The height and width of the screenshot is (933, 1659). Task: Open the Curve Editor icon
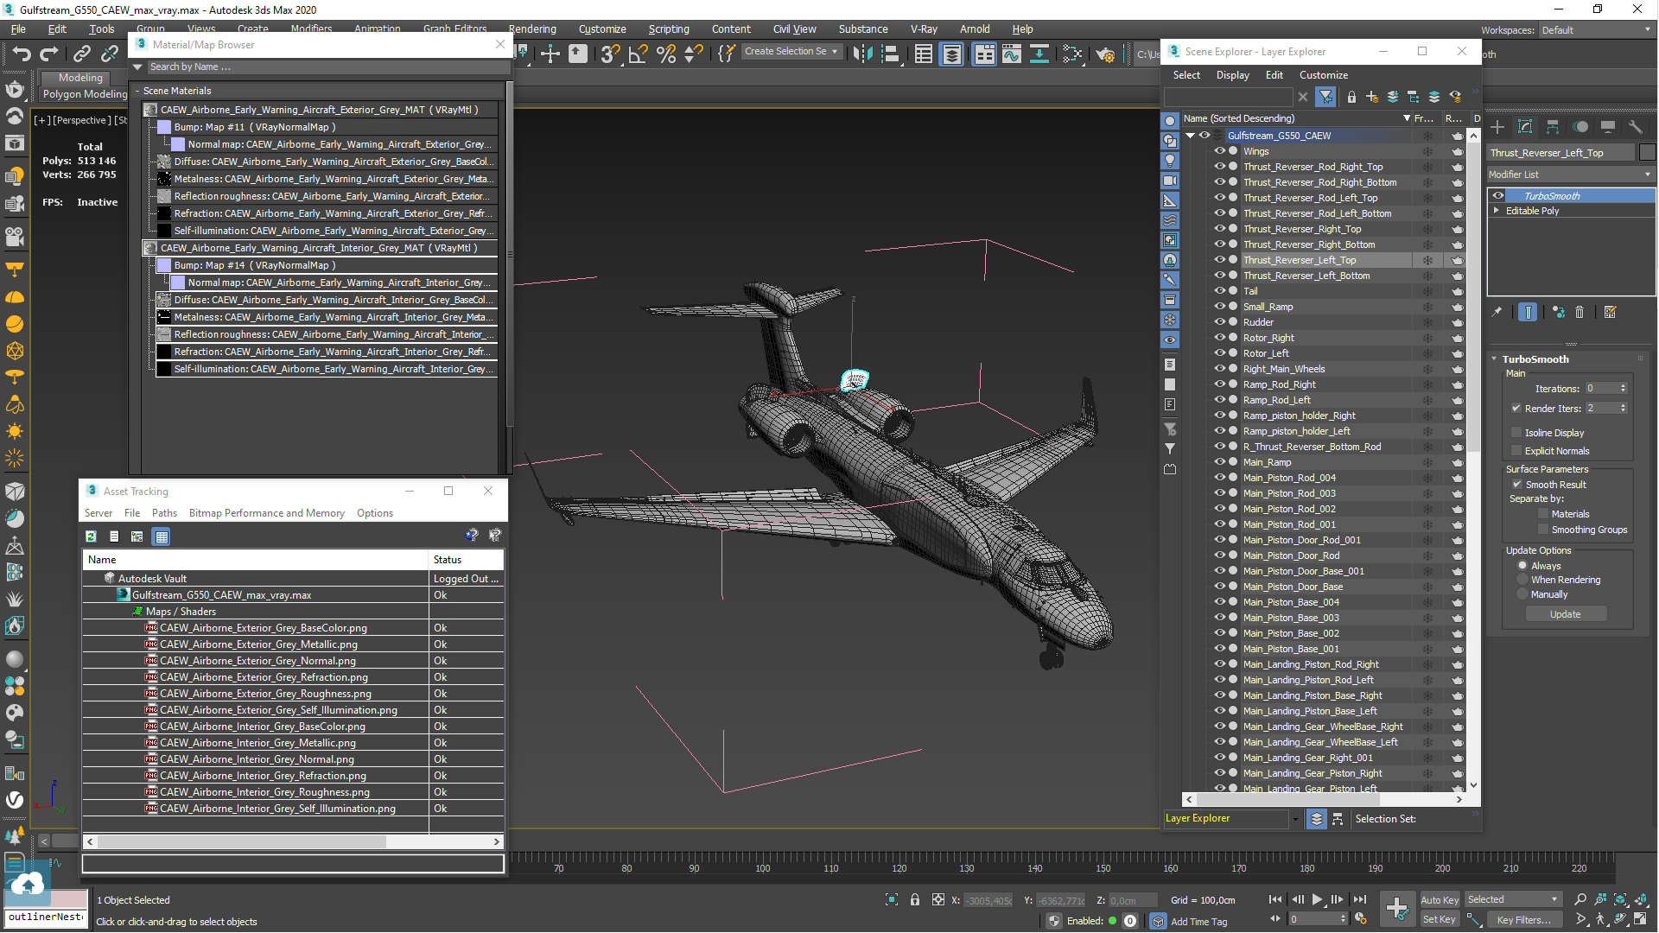coord(1011,54)
